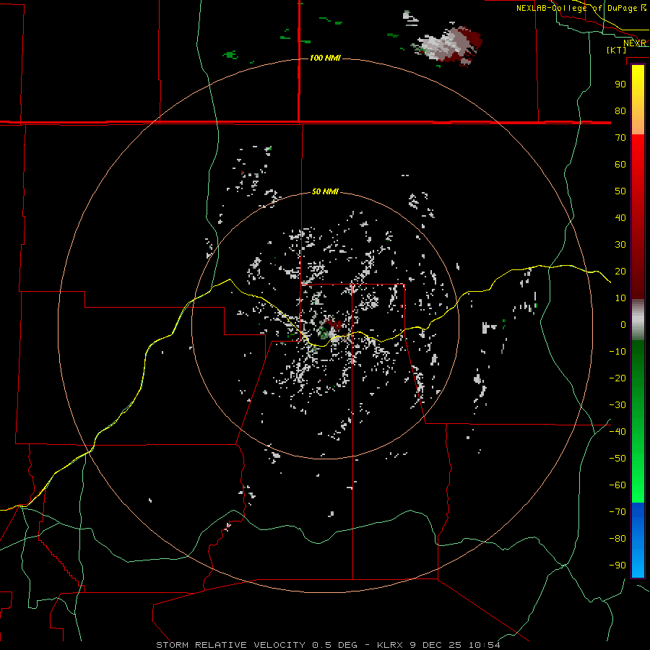Click the positive 50 scale label
The image size is (650, 650).
tap(620, 191)
